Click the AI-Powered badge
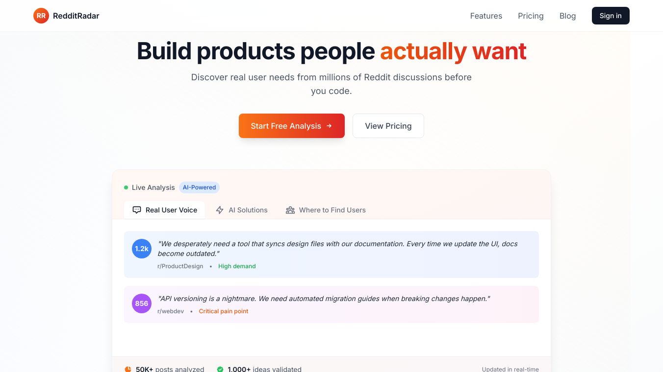Viewport: 663px width, 372px height. [199, 187]
